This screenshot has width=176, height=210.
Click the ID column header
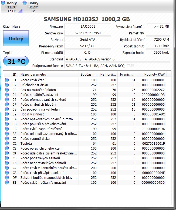coord(14,74)
